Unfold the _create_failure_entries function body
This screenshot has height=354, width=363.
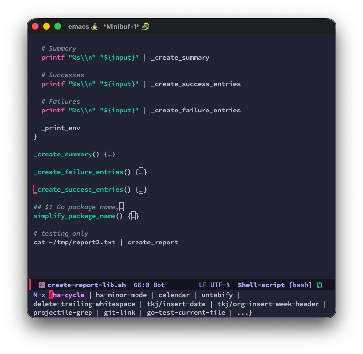point(141,172)
